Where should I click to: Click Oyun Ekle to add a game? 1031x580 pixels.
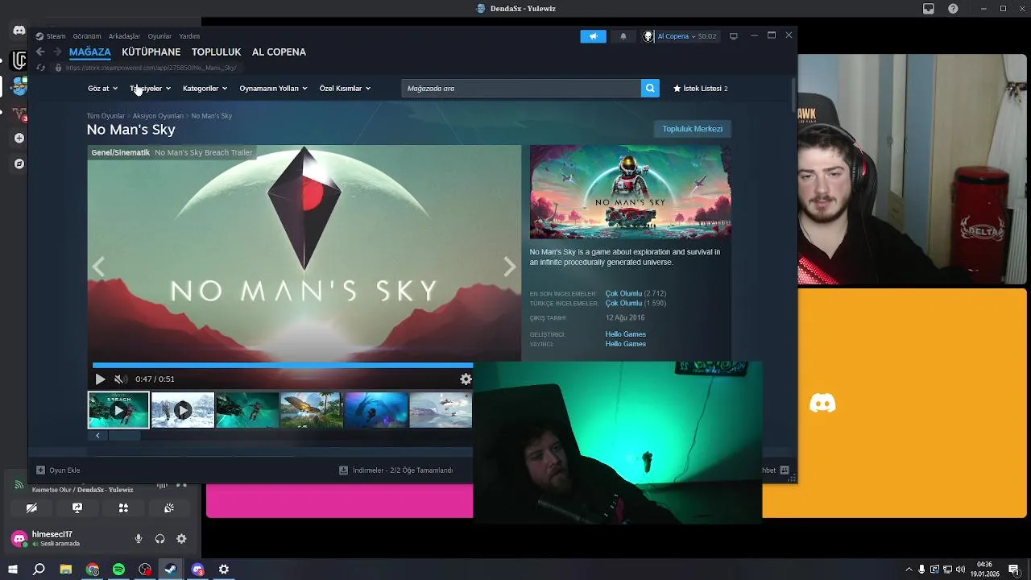point(58,470)
